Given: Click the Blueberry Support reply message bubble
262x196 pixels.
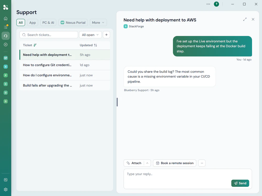Looking at the screenshot, I should click(170, 77).
